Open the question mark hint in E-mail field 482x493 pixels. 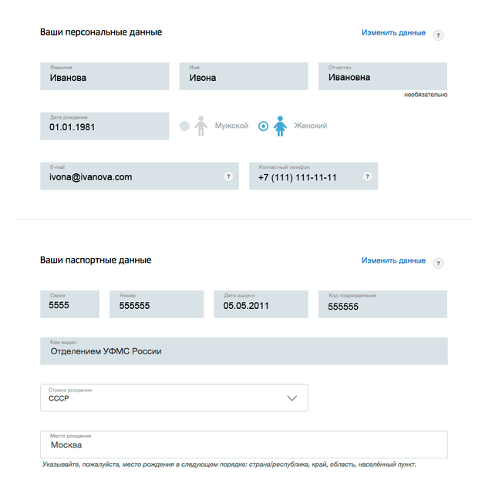228,176
